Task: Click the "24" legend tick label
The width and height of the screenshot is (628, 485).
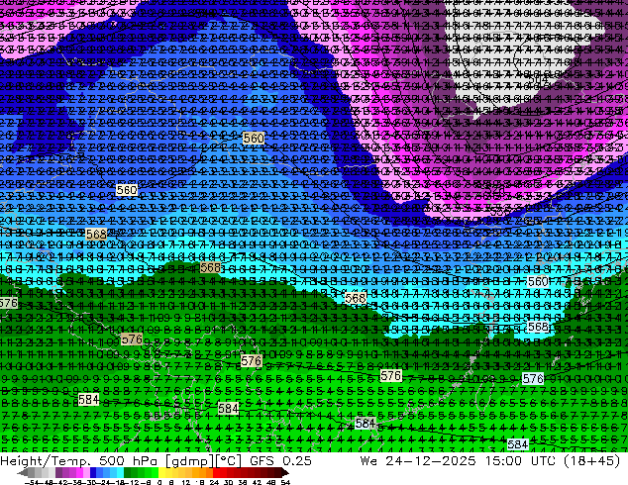Action: coord(214,482)
